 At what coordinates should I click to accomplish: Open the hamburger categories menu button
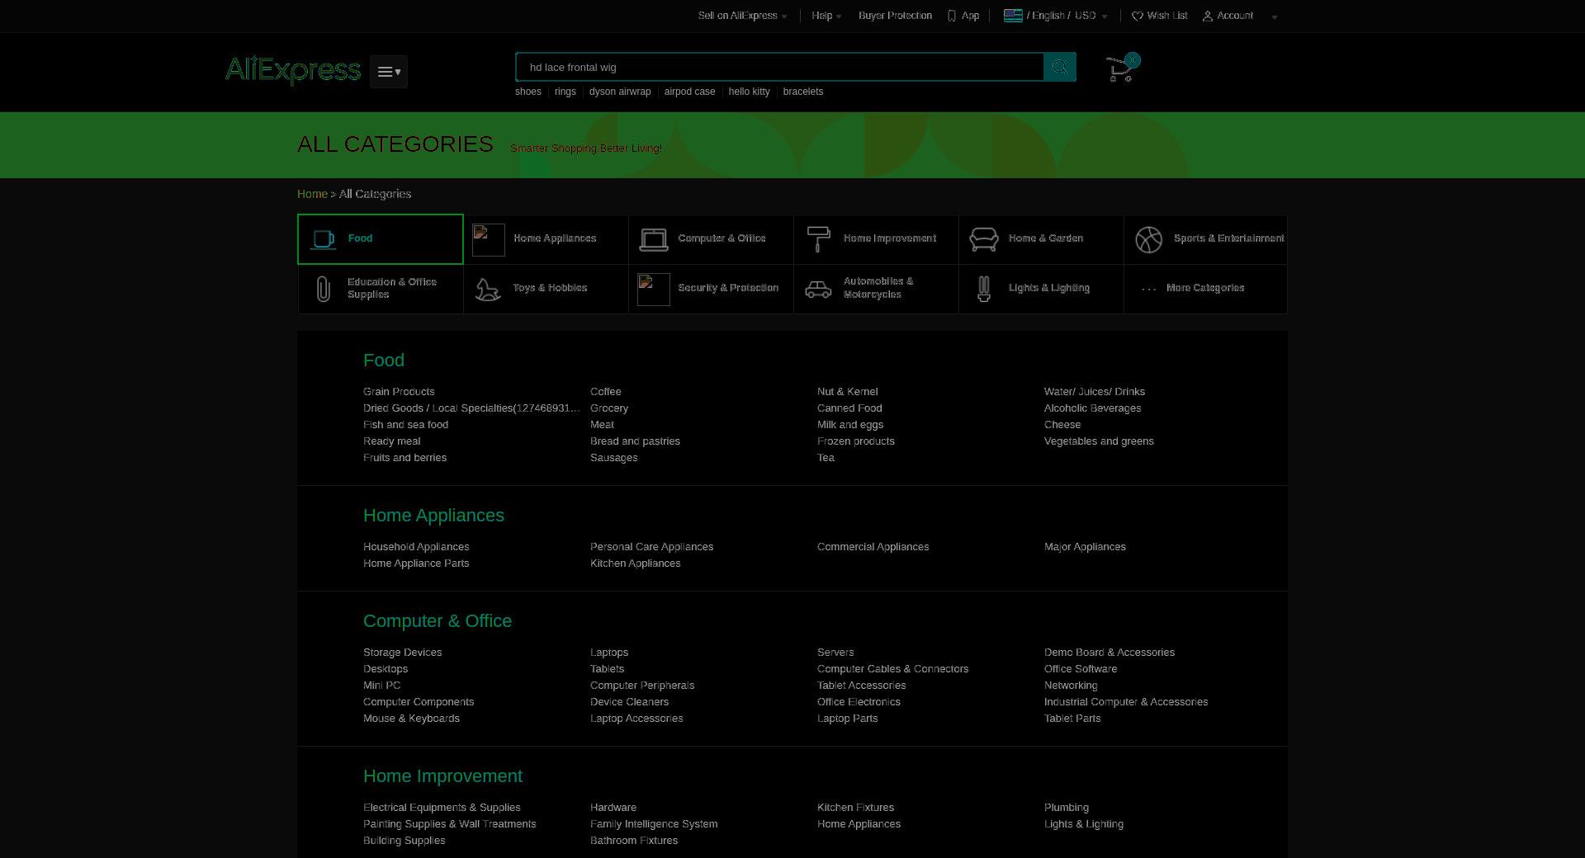[389, 72]
